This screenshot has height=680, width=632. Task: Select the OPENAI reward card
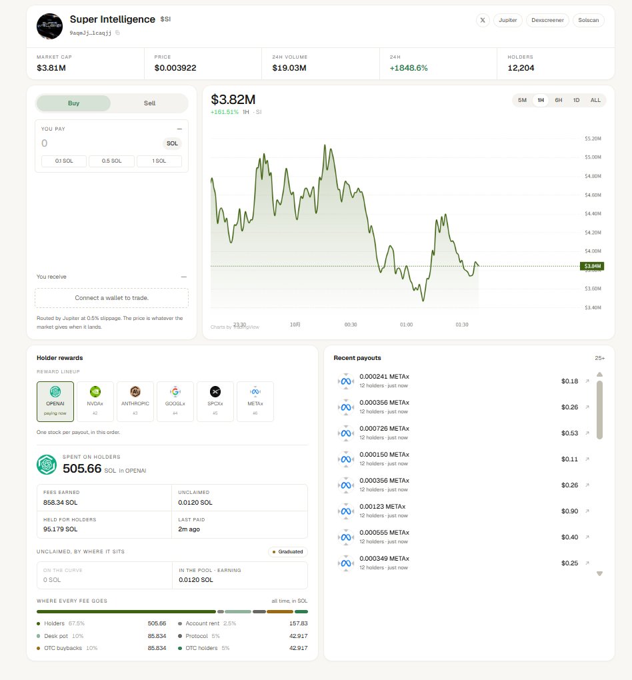[x=55, y=401]
